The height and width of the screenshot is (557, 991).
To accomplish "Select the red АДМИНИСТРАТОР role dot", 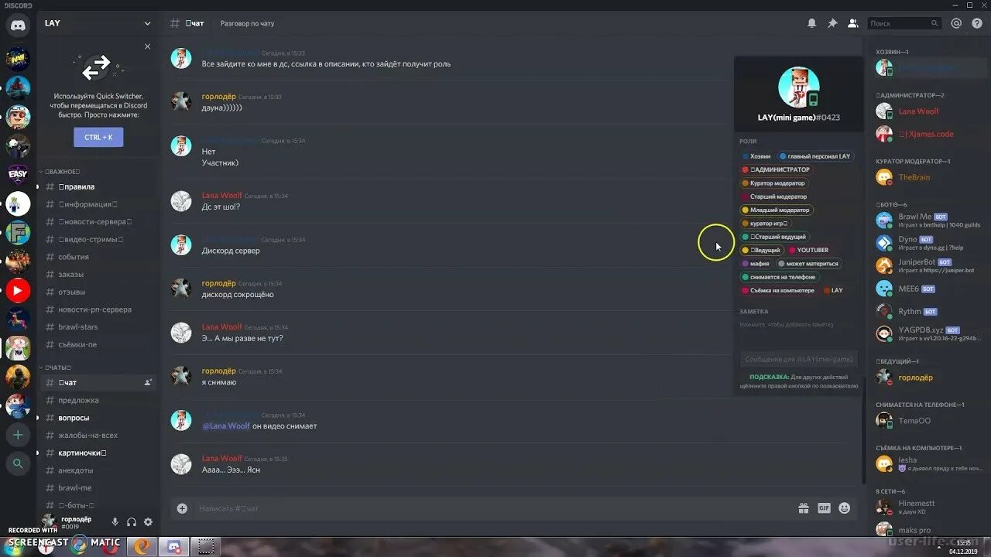I will click(x=746, y=169).
